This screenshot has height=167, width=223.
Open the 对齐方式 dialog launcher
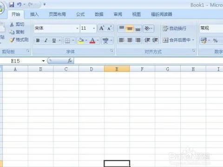[193, 51]
